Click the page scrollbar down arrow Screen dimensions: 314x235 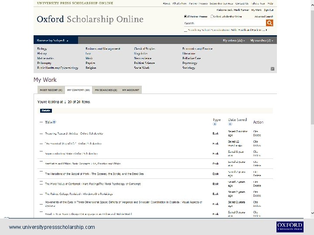pyautogui.click(x=312, y=213)
